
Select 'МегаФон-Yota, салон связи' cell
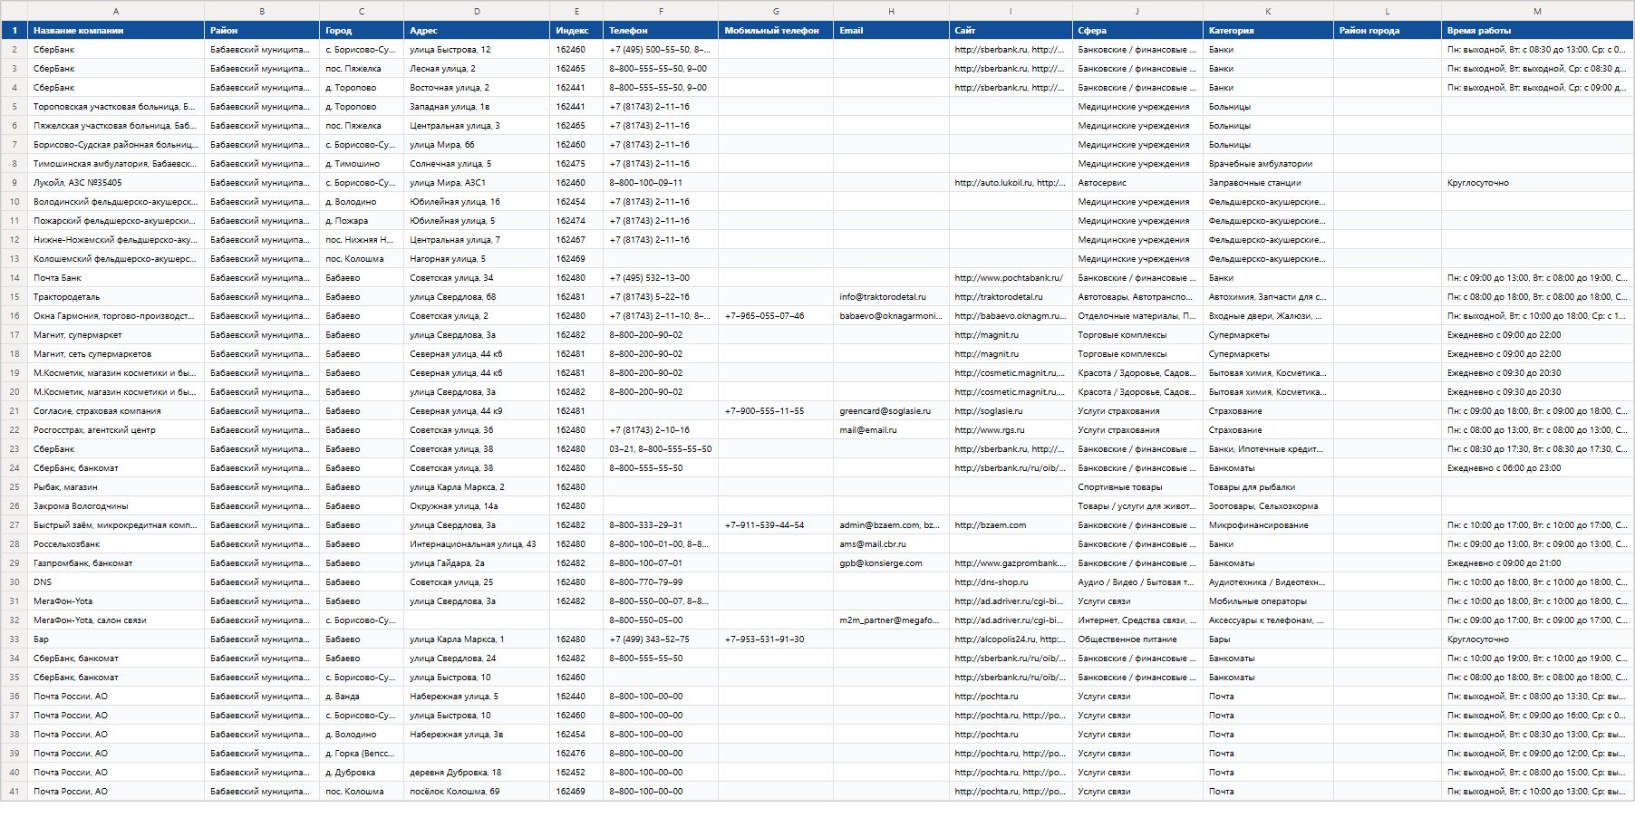(x=116, y=620)
